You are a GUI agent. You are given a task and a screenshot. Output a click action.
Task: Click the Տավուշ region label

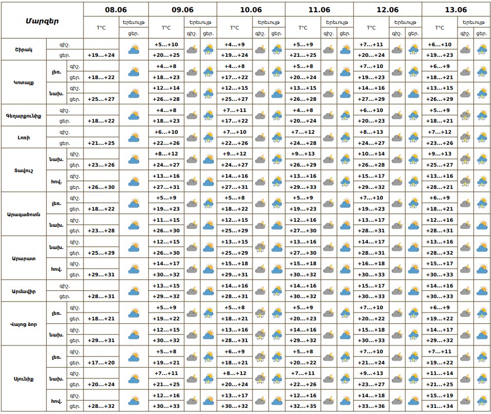click(x=23, y=170)
